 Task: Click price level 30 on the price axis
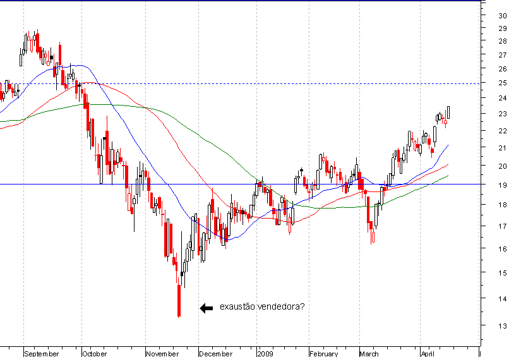tap(503, 16)
